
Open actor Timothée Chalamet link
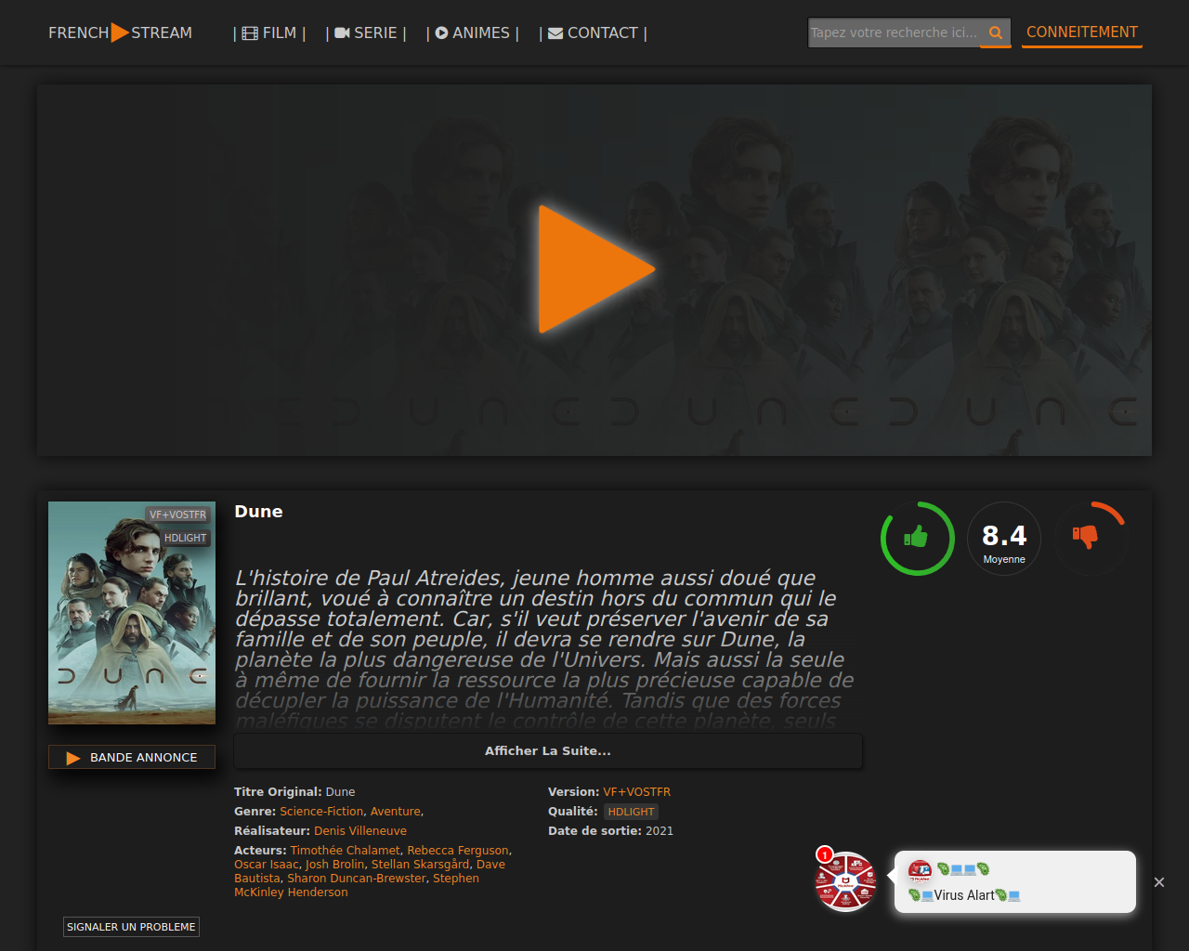coord(346,851)
